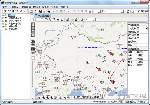Click the hand pan tool

tap(38, 98)
